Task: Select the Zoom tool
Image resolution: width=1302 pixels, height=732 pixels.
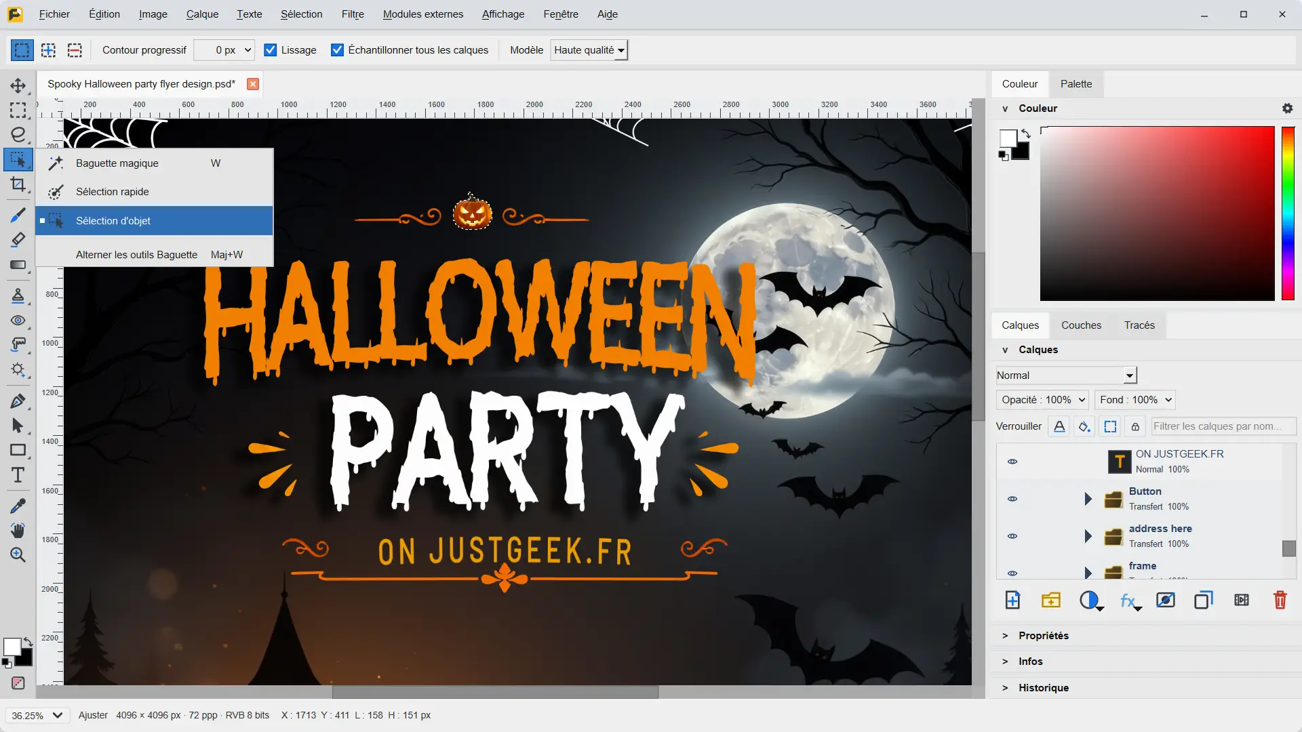Action: (x=18, y=555)
